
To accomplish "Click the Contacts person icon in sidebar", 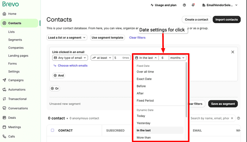I will (4, 23).
